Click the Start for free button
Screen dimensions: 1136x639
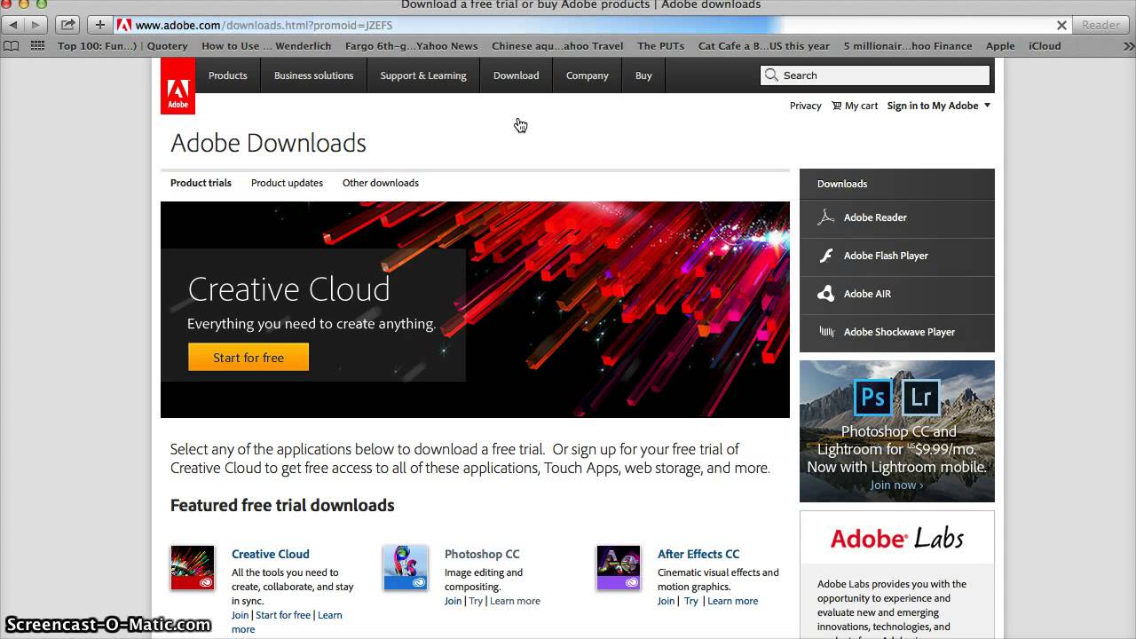[x=248, y=357]
